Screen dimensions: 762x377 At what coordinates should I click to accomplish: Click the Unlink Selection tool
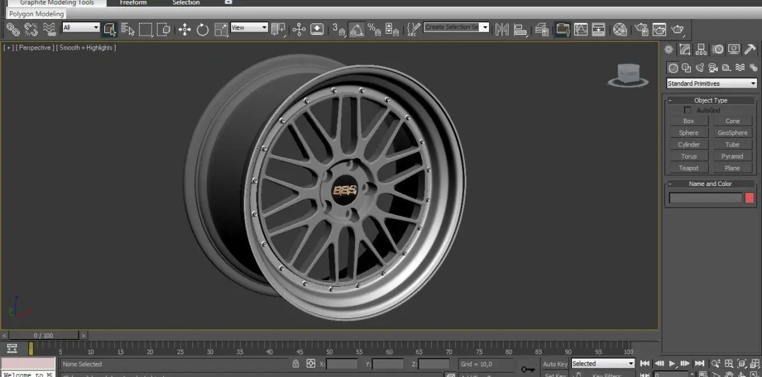coord(30,29)
